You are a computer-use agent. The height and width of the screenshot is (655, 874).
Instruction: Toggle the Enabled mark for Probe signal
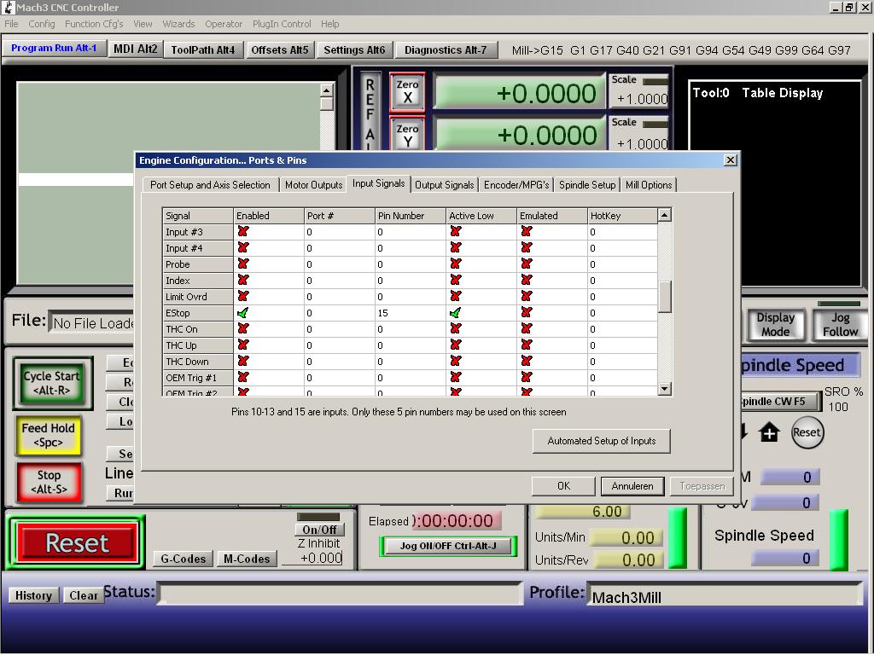tap(243, 264)
